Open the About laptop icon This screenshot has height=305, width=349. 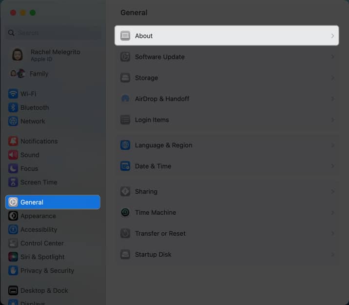[125, 36]
